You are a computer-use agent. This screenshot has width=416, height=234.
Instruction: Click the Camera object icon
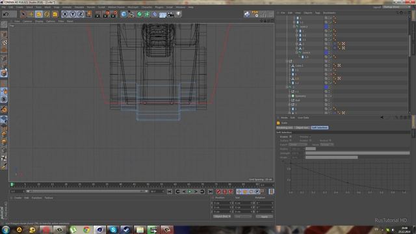[170, 14]
